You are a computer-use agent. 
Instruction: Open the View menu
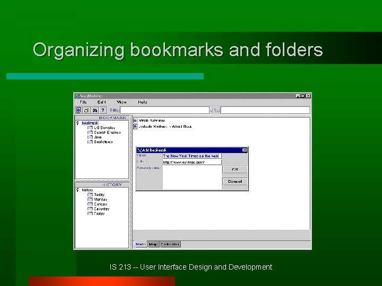click(x=121, y=102)
